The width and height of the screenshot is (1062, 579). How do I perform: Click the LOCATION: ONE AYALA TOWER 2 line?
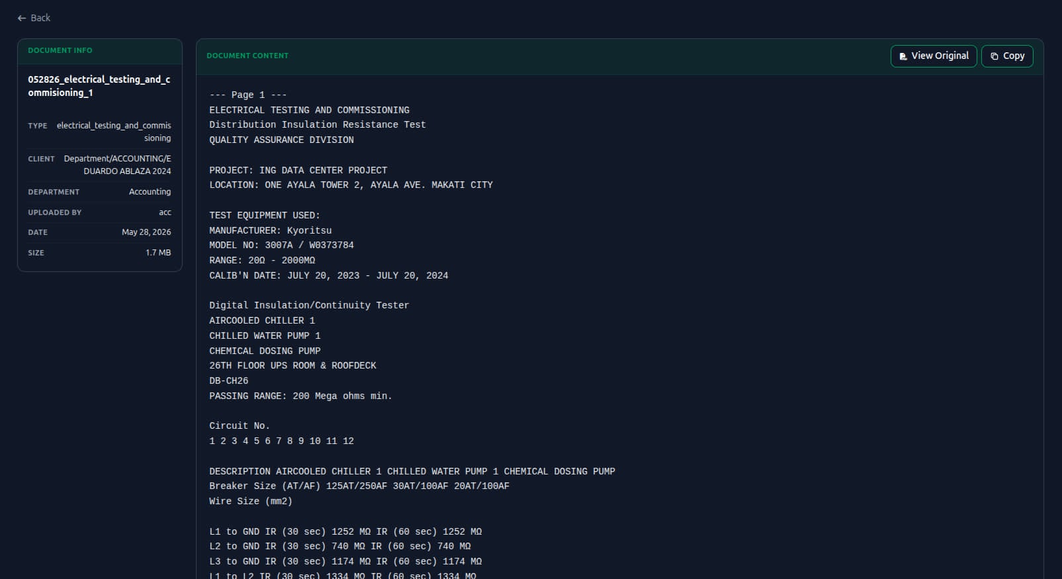(351, 185)
